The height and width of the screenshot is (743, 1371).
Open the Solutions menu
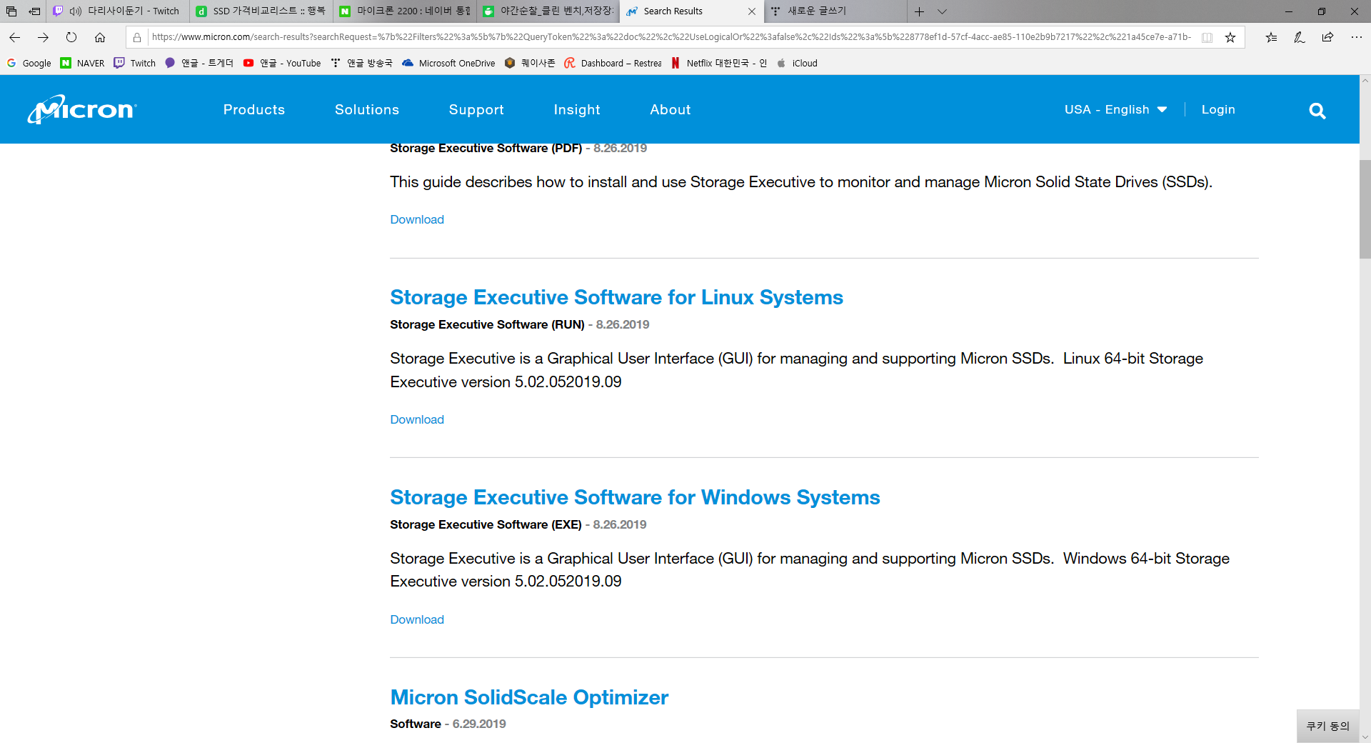(367, 109)
